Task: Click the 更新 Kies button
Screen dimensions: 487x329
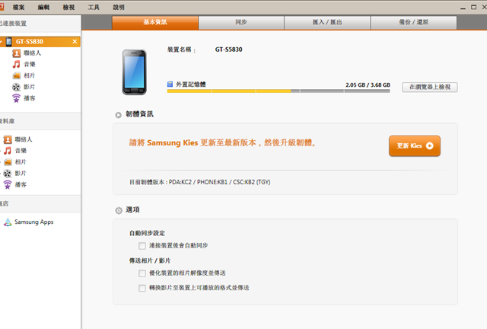Action: click(415, 146)
